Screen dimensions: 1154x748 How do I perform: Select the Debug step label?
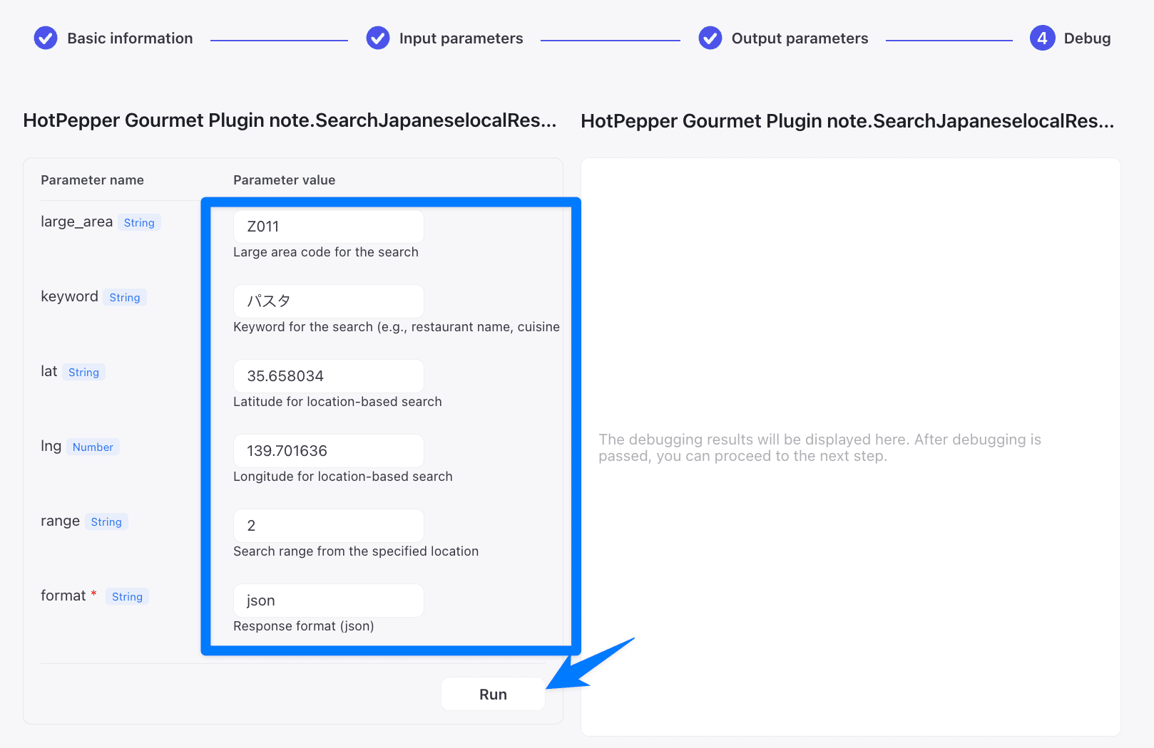tap(1087, 38)
